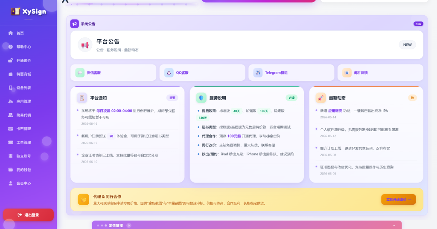Open QQ客服 contact link
This screenshot has width=437, height=229.
coord(202,72)
